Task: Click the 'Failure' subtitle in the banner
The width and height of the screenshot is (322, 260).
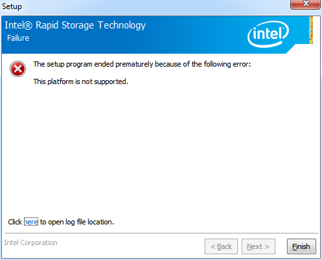Action: 18,38
